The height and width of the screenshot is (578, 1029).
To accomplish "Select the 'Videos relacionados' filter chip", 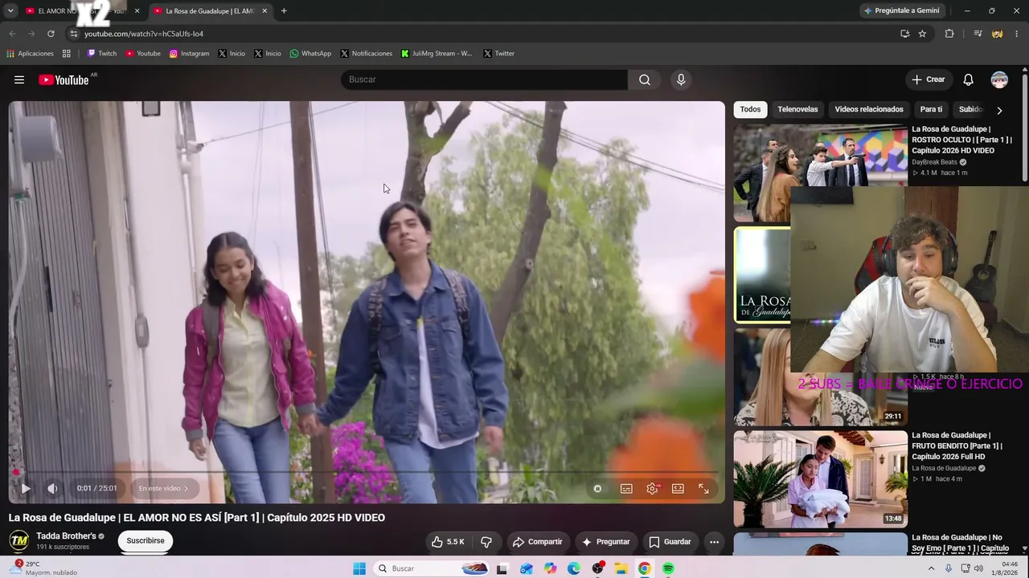I will pyautogui.click(x=869, y=109).
